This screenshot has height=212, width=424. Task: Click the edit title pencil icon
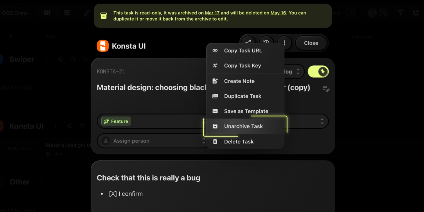[x=326, y=89]
